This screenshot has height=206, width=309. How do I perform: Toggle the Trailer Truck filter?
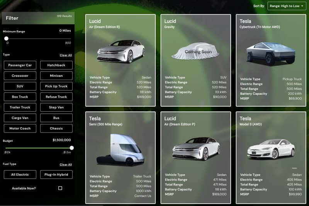coord(20,107)
